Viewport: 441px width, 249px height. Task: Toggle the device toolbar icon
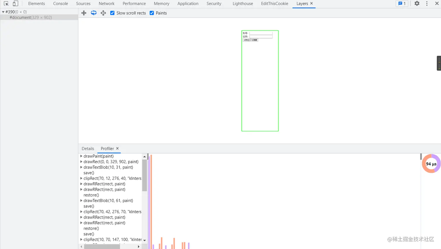tap(15, 4)
